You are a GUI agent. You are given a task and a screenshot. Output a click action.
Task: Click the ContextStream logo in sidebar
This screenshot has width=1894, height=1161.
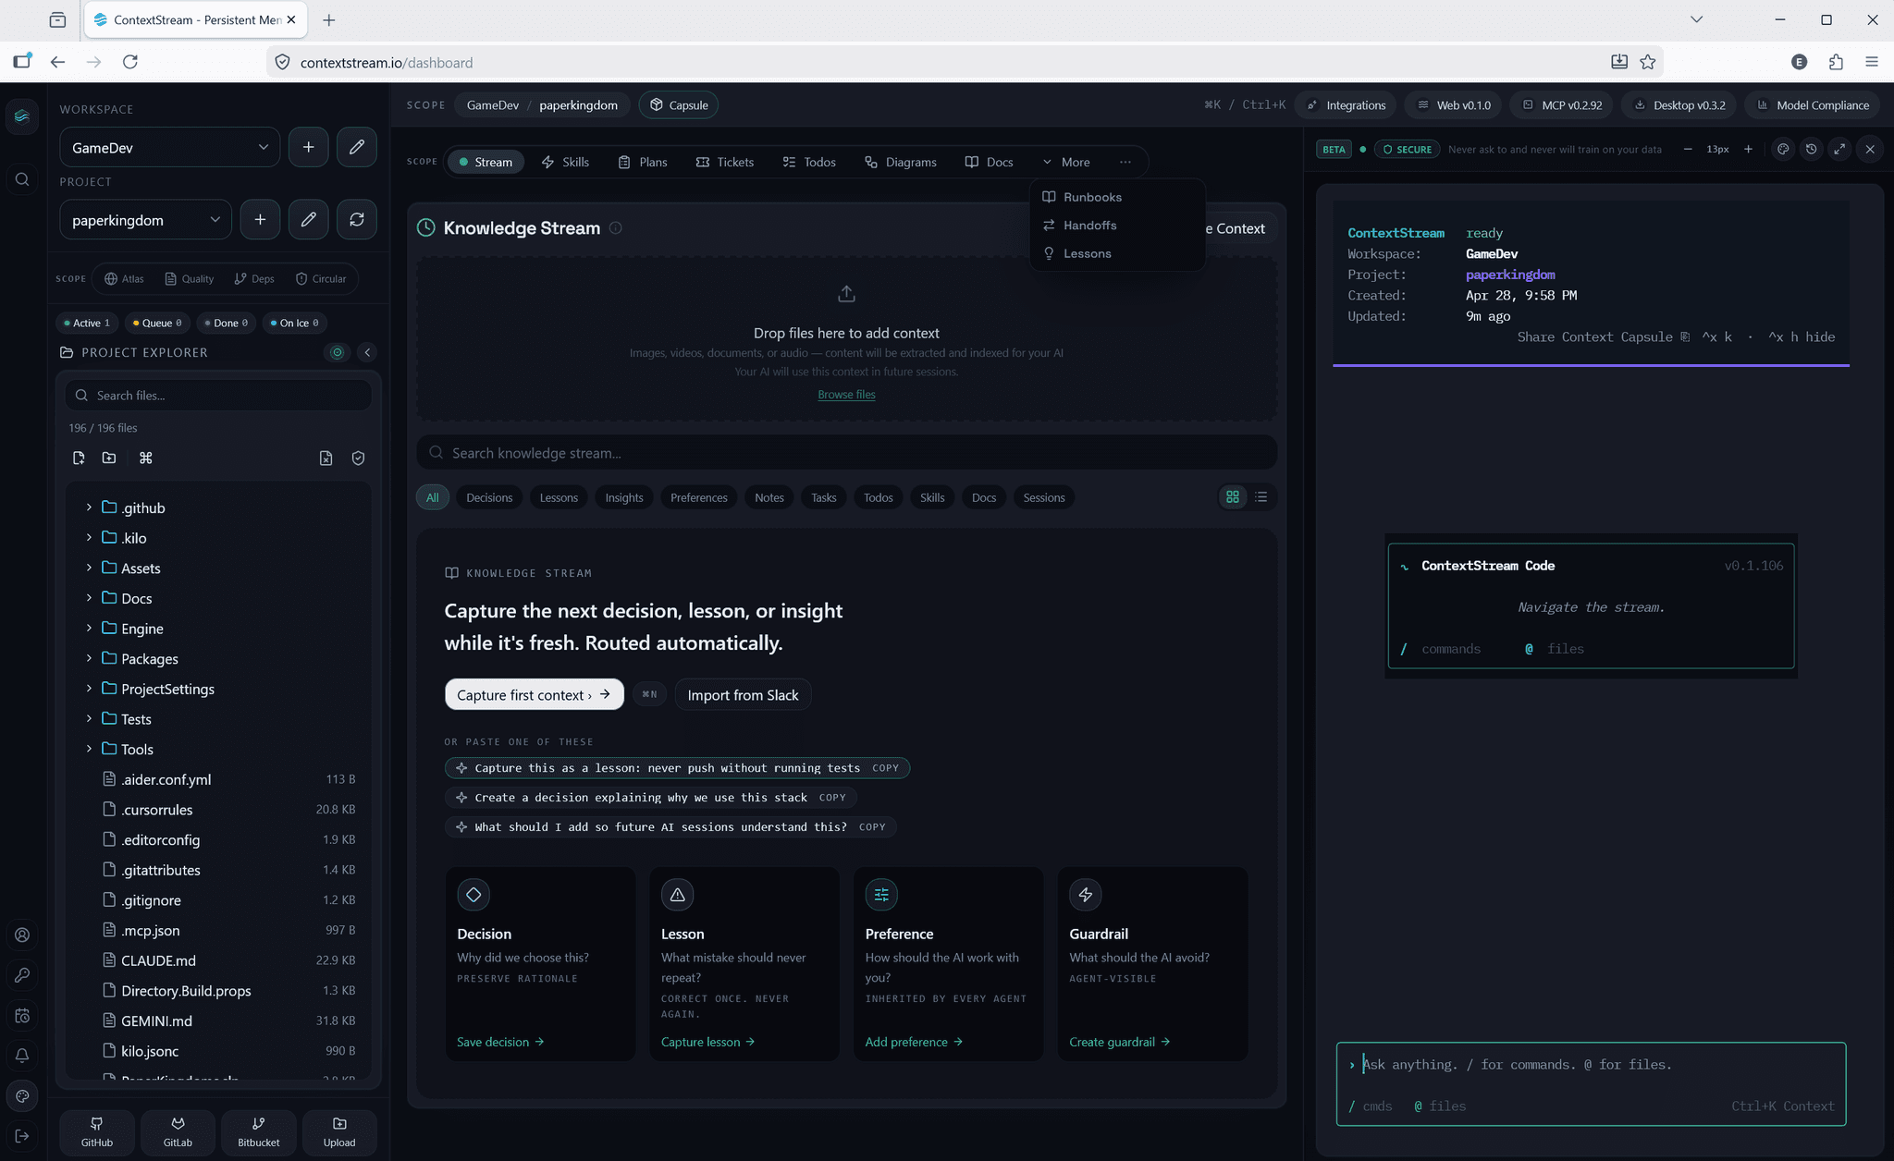point(22,116)
